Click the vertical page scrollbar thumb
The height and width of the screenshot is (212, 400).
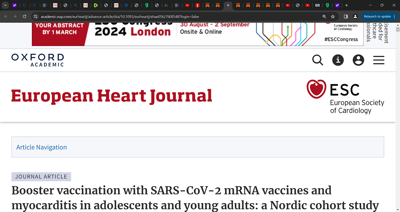pos(398,29)
